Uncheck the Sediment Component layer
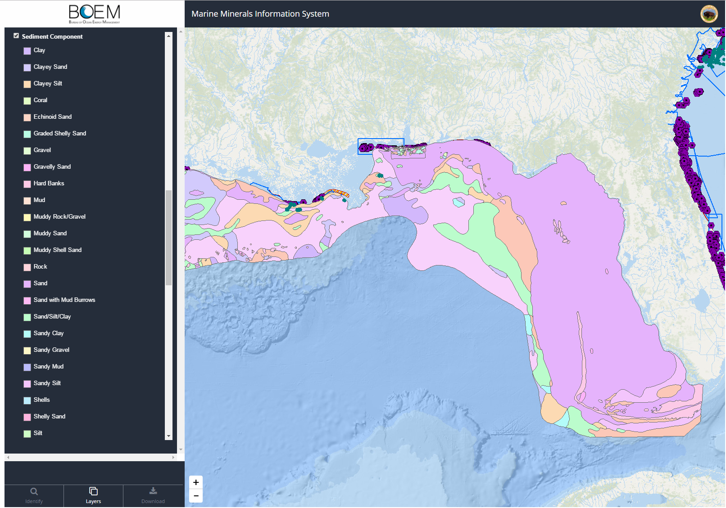The width and height of the screenshot is (726, 508). [16, 36]
